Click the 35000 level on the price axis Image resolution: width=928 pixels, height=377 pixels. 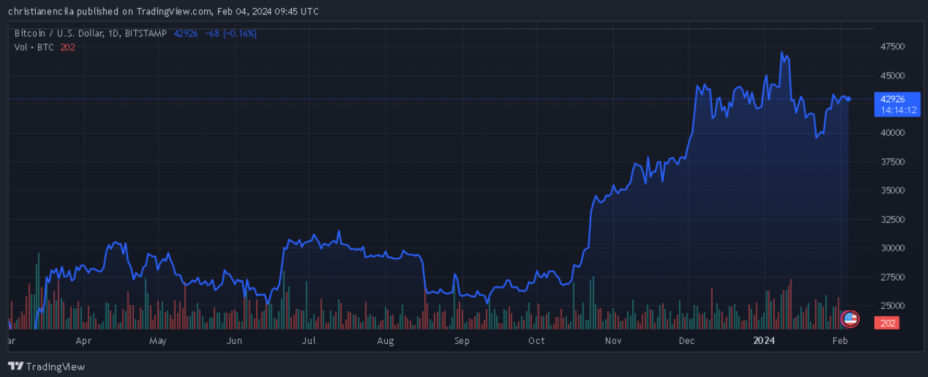[892, 190]
